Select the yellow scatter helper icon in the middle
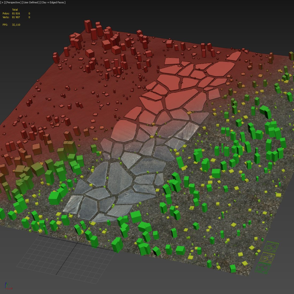294x294 pixels. (268, 258)
